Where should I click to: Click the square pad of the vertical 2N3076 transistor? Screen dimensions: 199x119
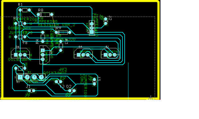[x=43, y=51]
